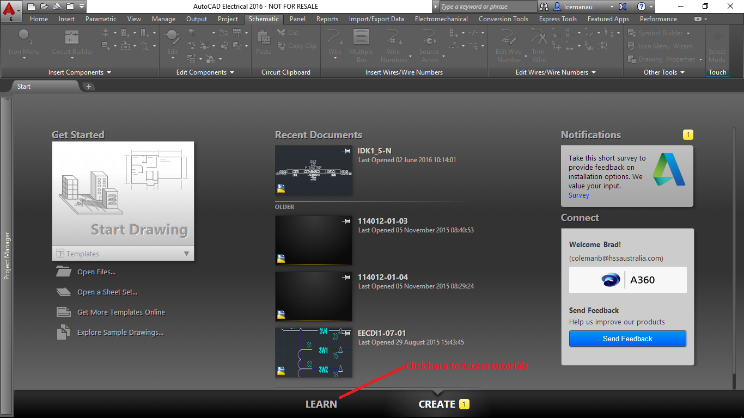Switch to the Reports ribbon tab
This screenshot has width=744, height=418.
click(327, 19)
